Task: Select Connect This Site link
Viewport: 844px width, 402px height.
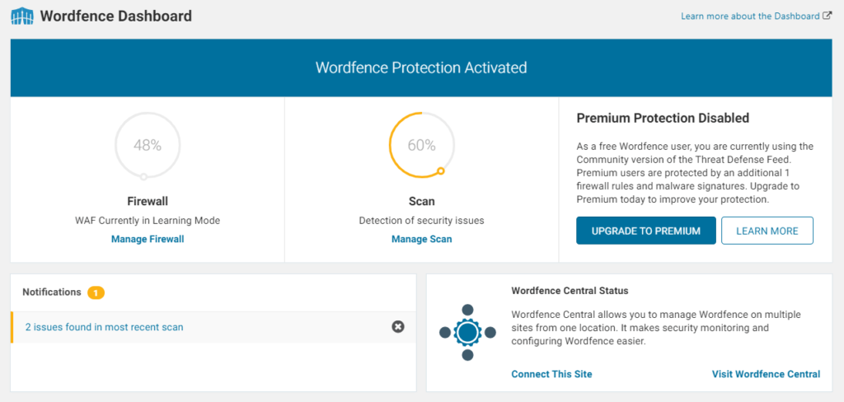Action: click(551, 374)
